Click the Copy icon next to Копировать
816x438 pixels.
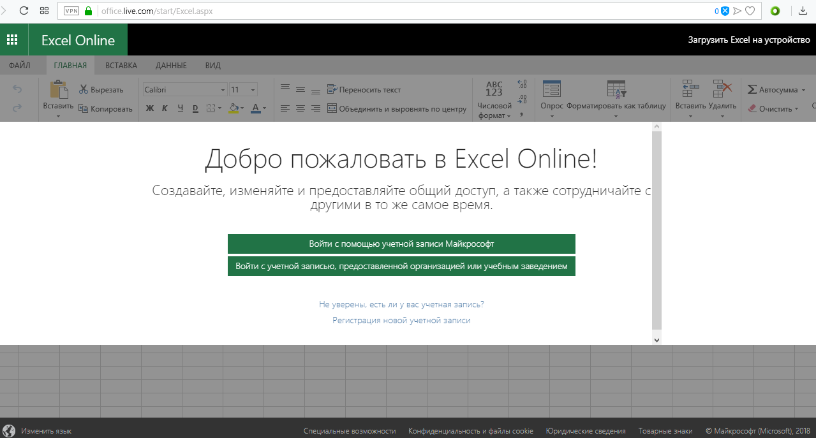point(84,108)
